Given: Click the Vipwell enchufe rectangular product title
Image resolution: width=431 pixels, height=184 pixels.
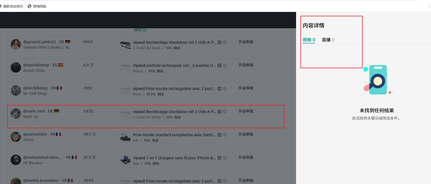Looking at the screenshot, I should [174, 66].
